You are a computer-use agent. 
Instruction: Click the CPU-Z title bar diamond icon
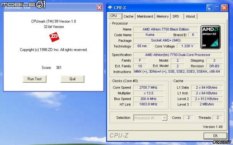coord(110,7)
